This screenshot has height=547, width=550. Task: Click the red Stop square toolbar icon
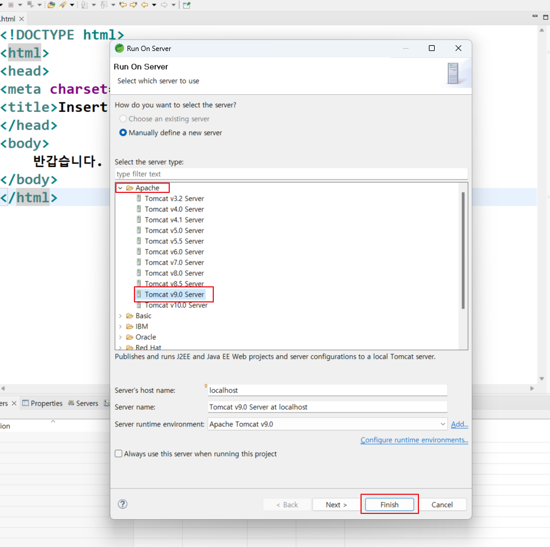click(10, 5)
